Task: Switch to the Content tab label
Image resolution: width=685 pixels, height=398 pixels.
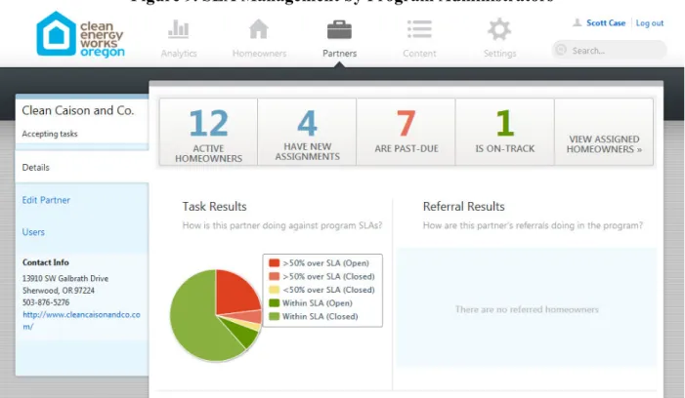Action: [x=419, y=54]
